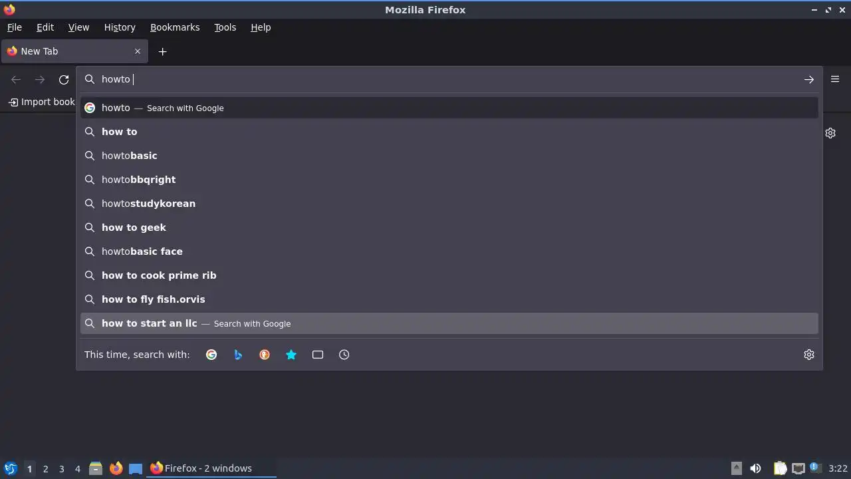Switch to workspace 3
Image resolution: width=851 pixels, height=479 pixels.
tap(61, 469)
